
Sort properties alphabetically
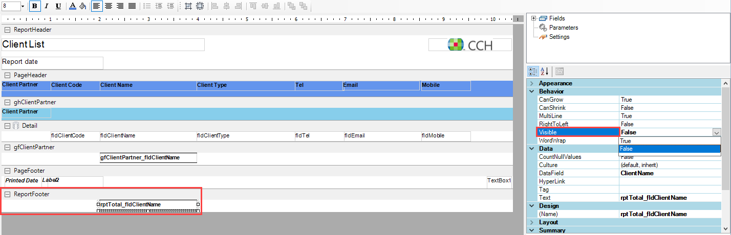[544, 71]
